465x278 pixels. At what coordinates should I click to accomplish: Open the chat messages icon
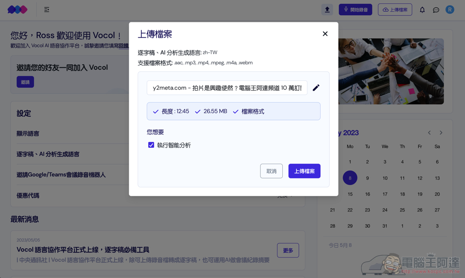pos(436,10)
